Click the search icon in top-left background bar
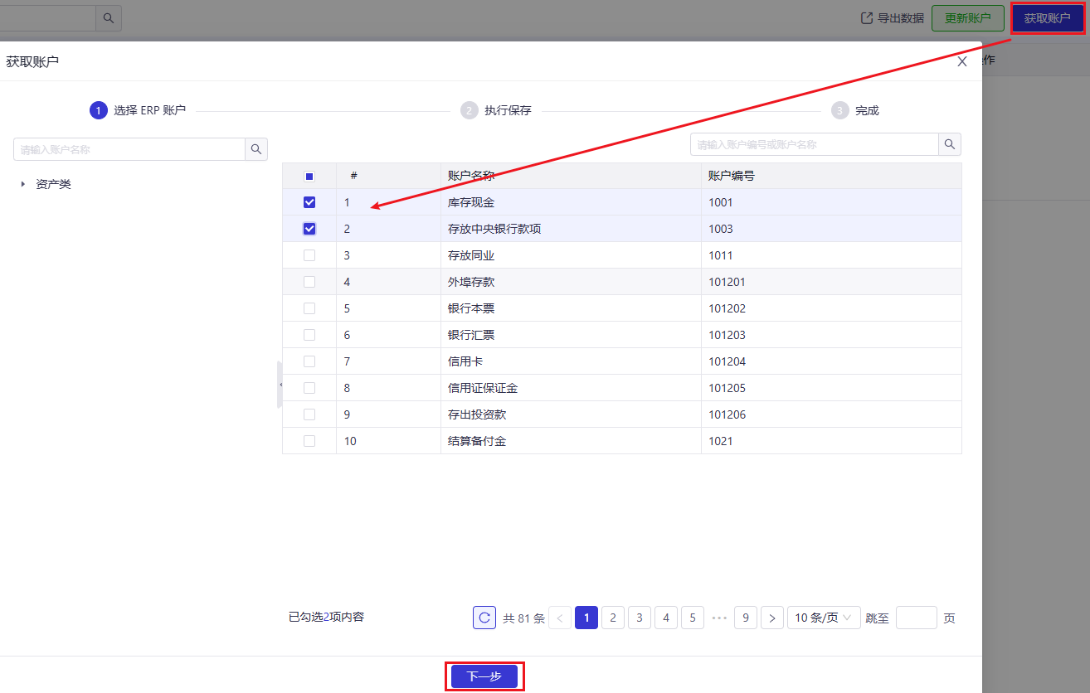Viewport: 1090px width, 693px height. coord(109,18)
